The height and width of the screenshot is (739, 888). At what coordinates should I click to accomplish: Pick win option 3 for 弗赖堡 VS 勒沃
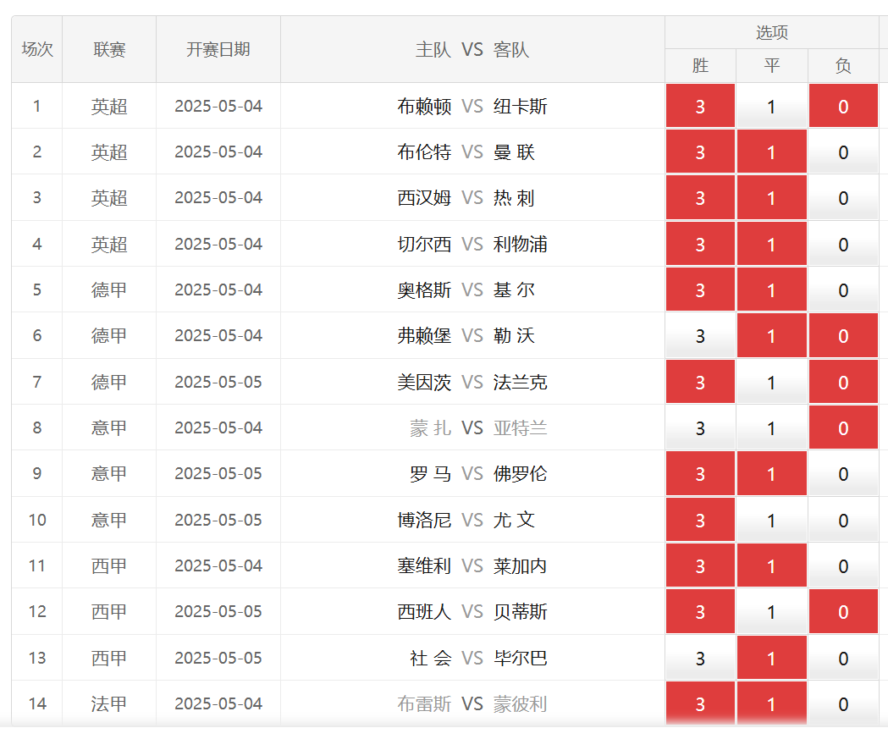(700, 336)
